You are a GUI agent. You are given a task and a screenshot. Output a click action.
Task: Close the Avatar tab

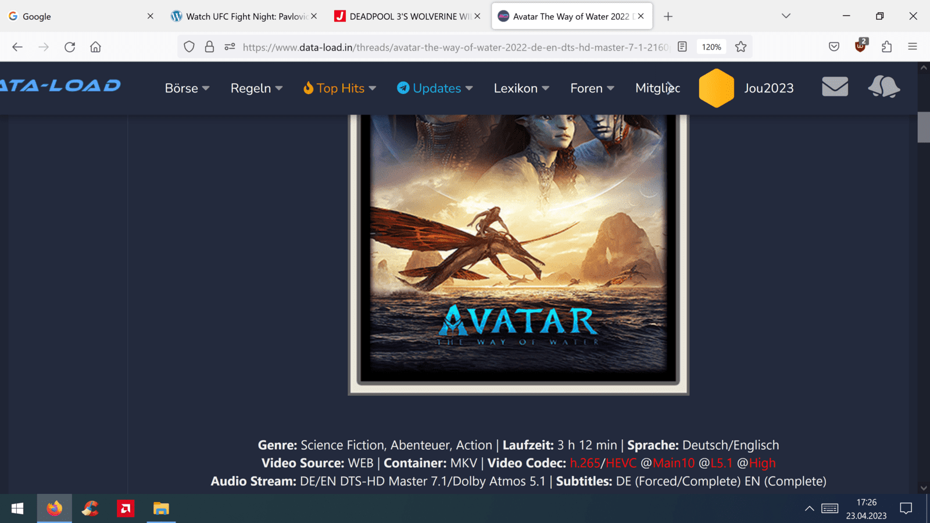[x=641, y=16]
